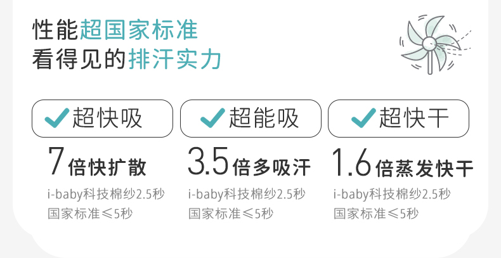The width and height of the screenshot is (501, 258).
Task: Click i-baby科技棉纱2.5秒 under 7倍快扩散
Action: [x=106, y=194]
